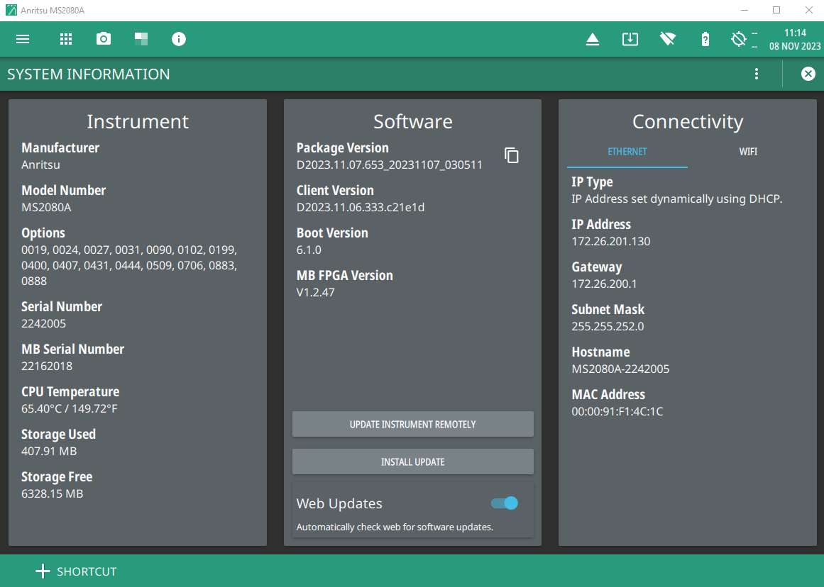Click the Install Update button
Image resolution: width=824 pixels, height=587 pixels.
[x=412, y=462]
